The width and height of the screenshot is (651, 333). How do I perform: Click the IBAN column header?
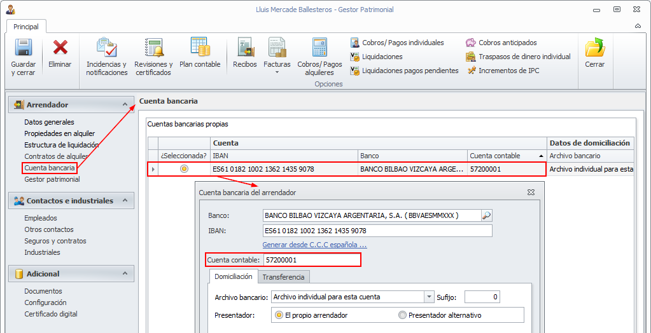coord(284,156)
